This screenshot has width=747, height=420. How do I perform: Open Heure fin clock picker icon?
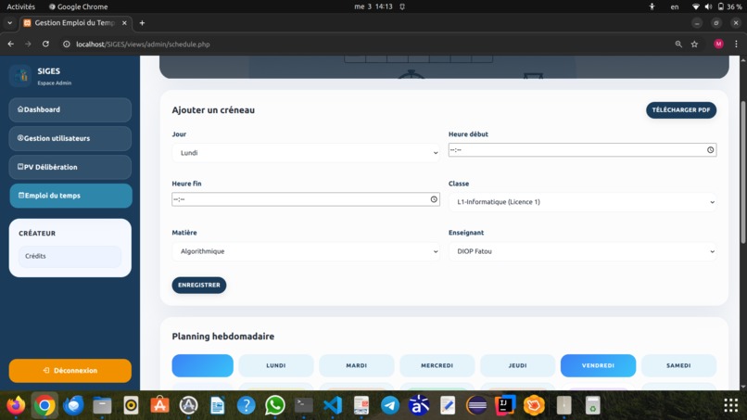(434, 199)
